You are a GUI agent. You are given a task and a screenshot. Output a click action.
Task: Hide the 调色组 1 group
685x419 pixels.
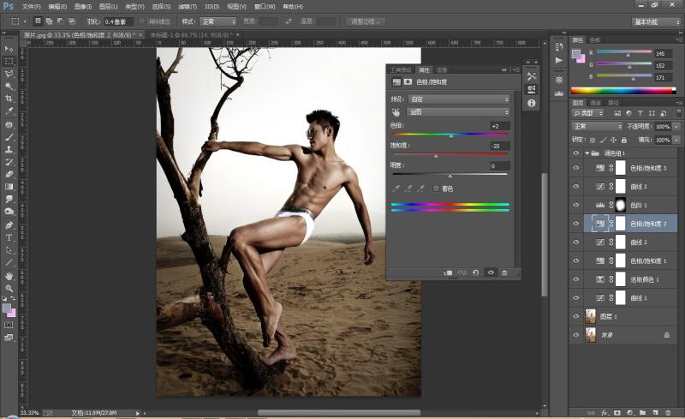point(575,153)
